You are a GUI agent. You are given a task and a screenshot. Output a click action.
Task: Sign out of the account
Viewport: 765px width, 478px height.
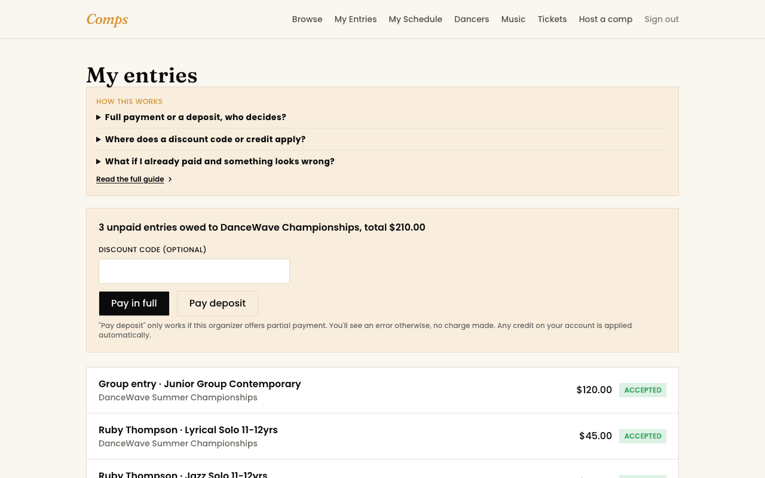click(662, 19)
